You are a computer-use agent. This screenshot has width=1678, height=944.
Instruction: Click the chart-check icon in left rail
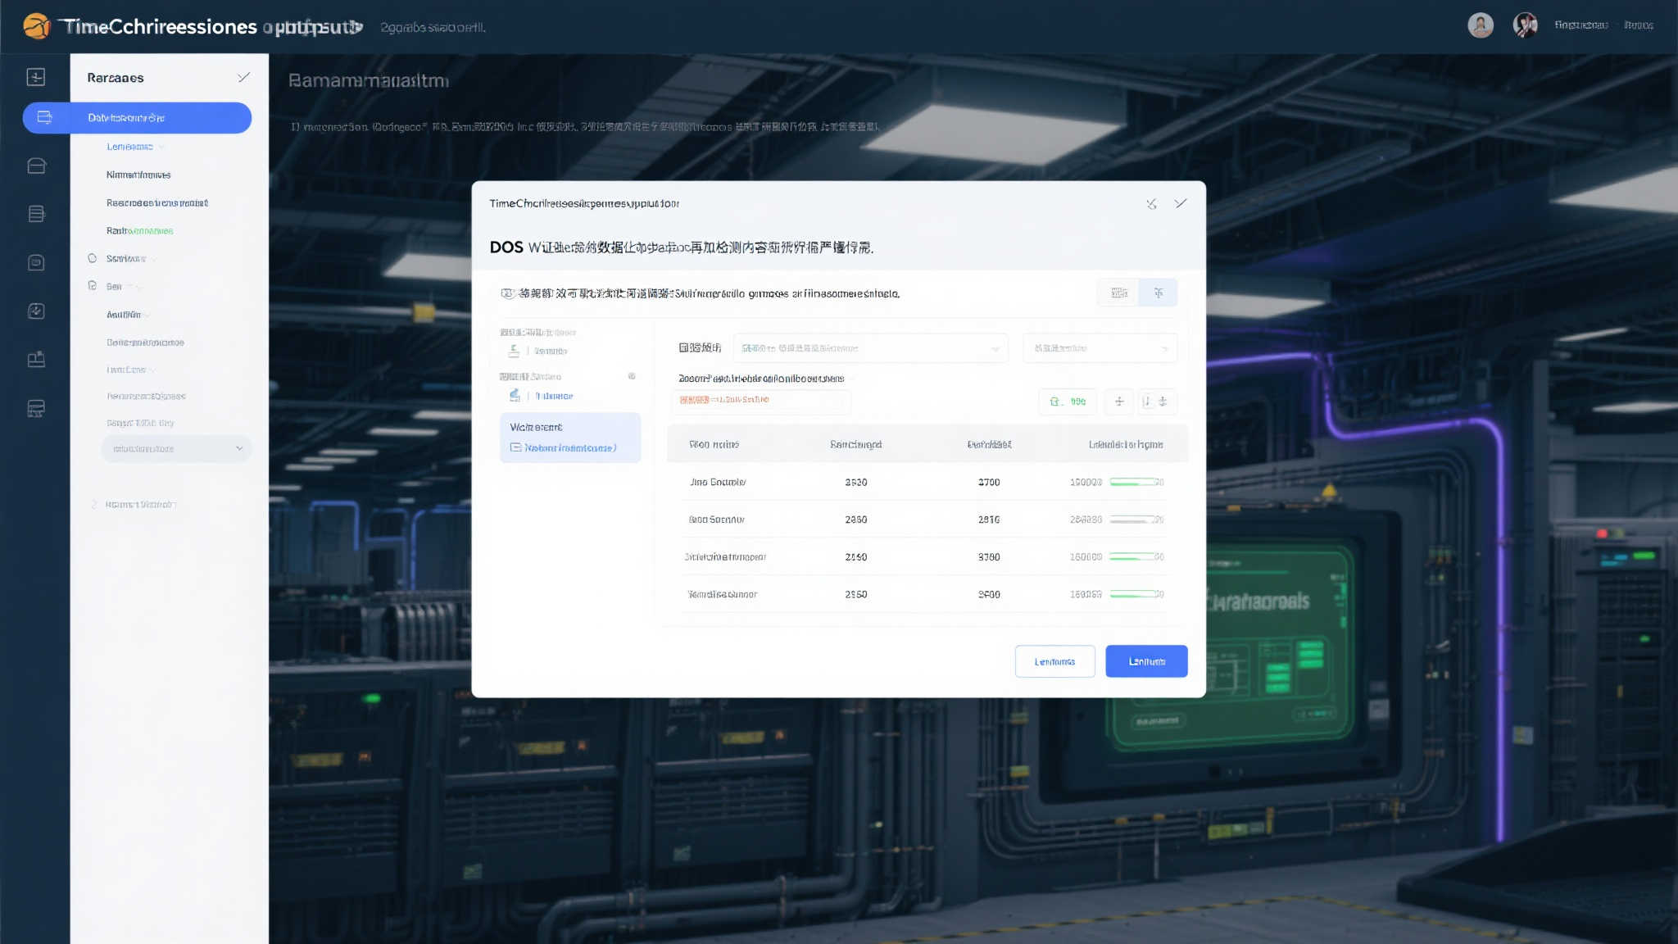tap(36, 311)
